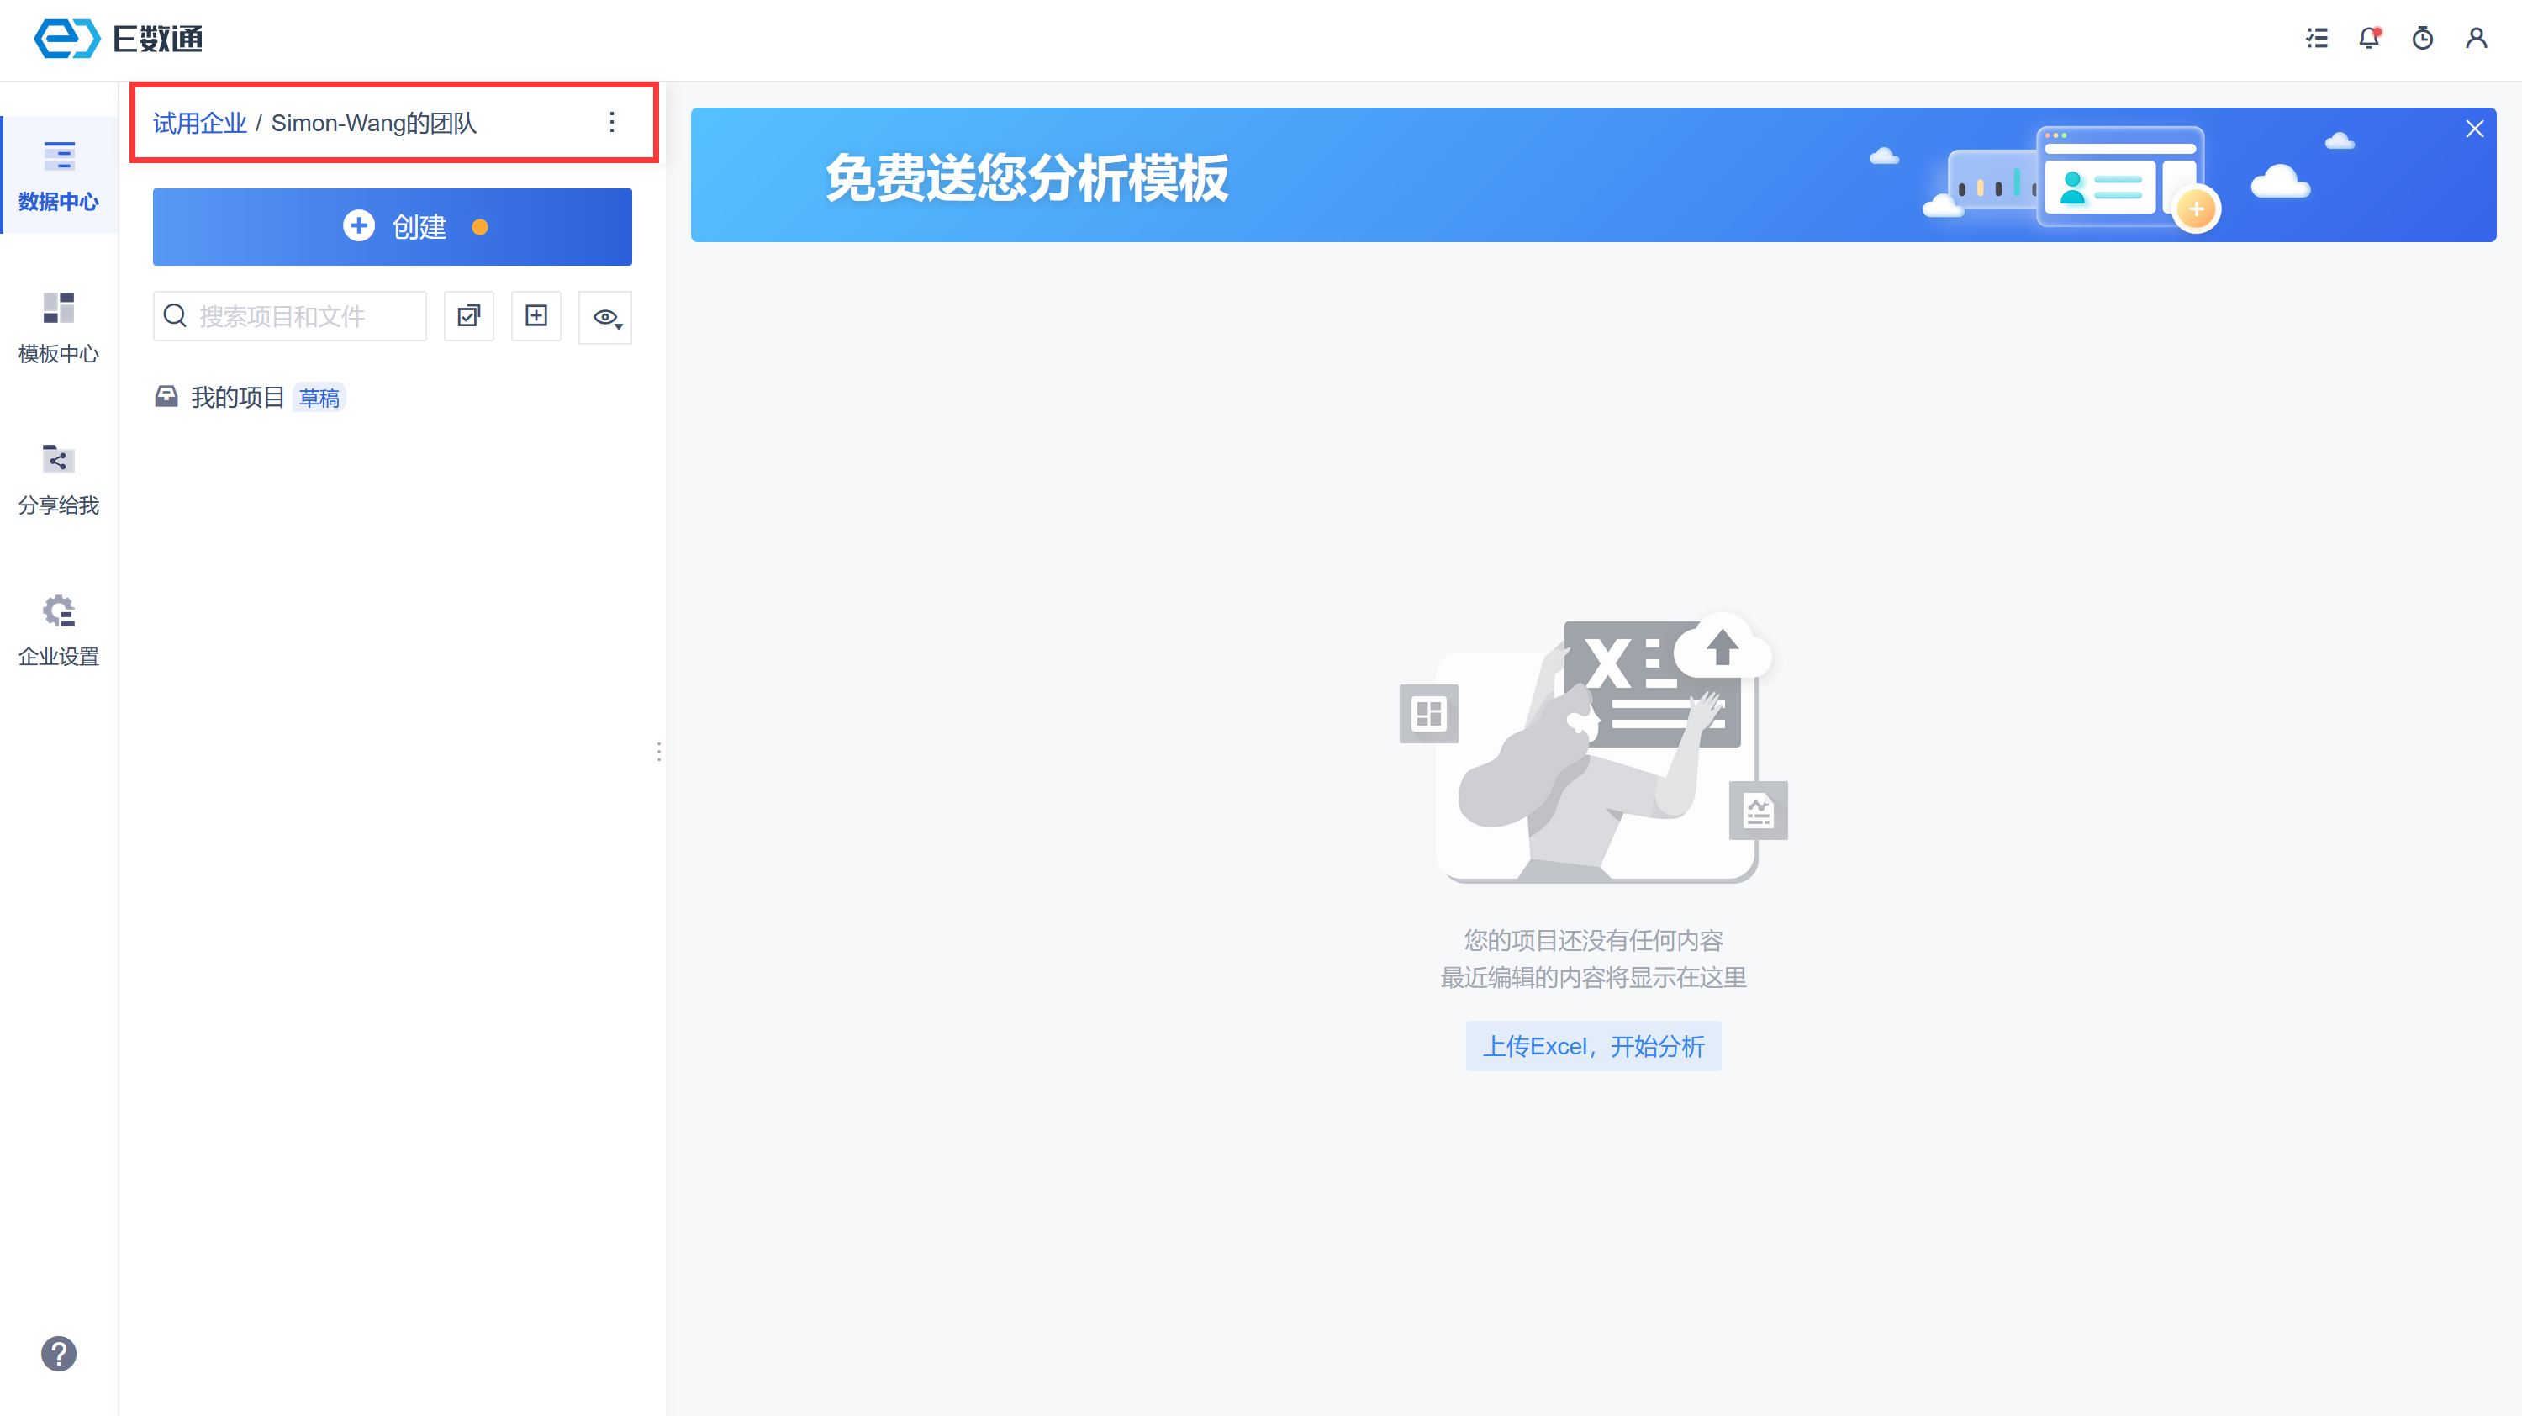2522x1416 pixels.
Task: Click the timer clock icon
Action: point(2423,38)
